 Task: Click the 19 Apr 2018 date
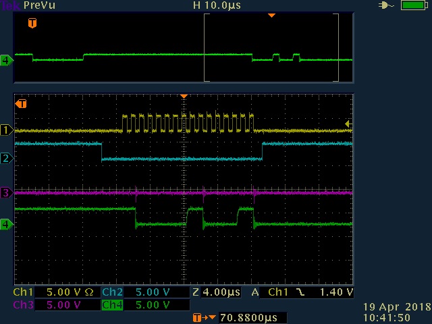pos(397,306)
